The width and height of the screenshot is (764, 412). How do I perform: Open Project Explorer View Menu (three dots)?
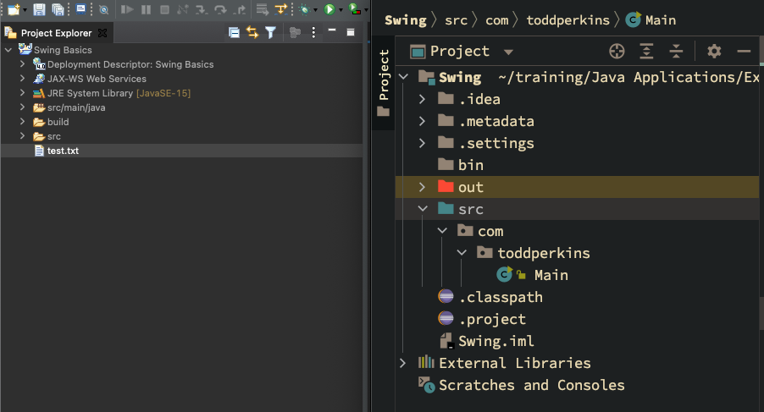coord(313,33)
